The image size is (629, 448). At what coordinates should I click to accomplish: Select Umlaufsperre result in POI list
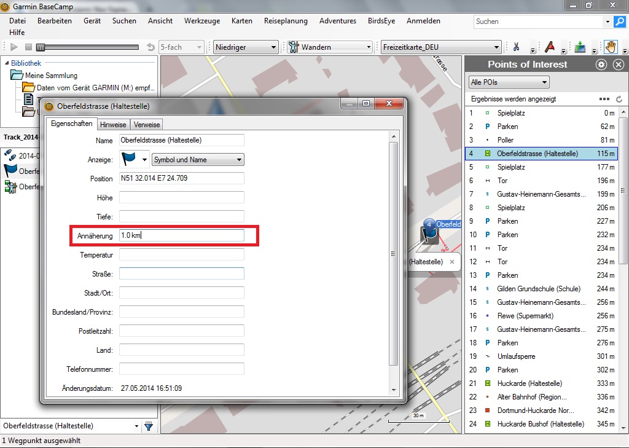point(542,356)
